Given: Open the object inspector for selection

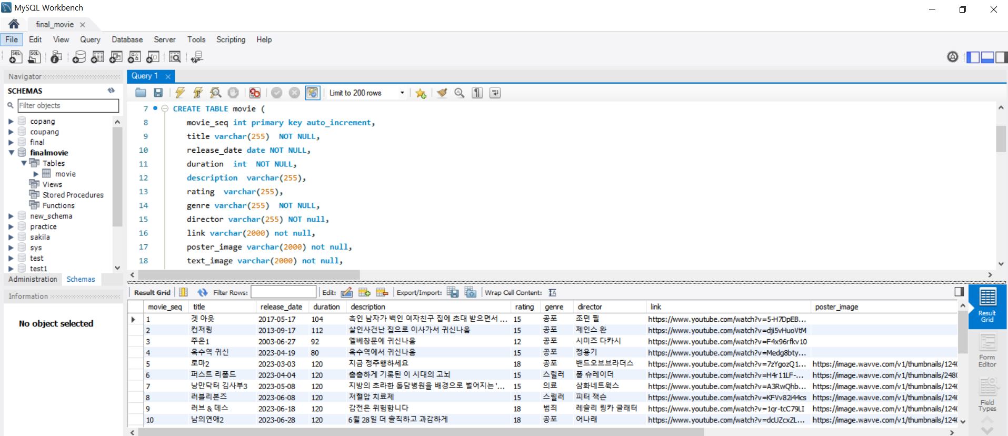Looking at the screenshot, I should (x=56, y=57).
